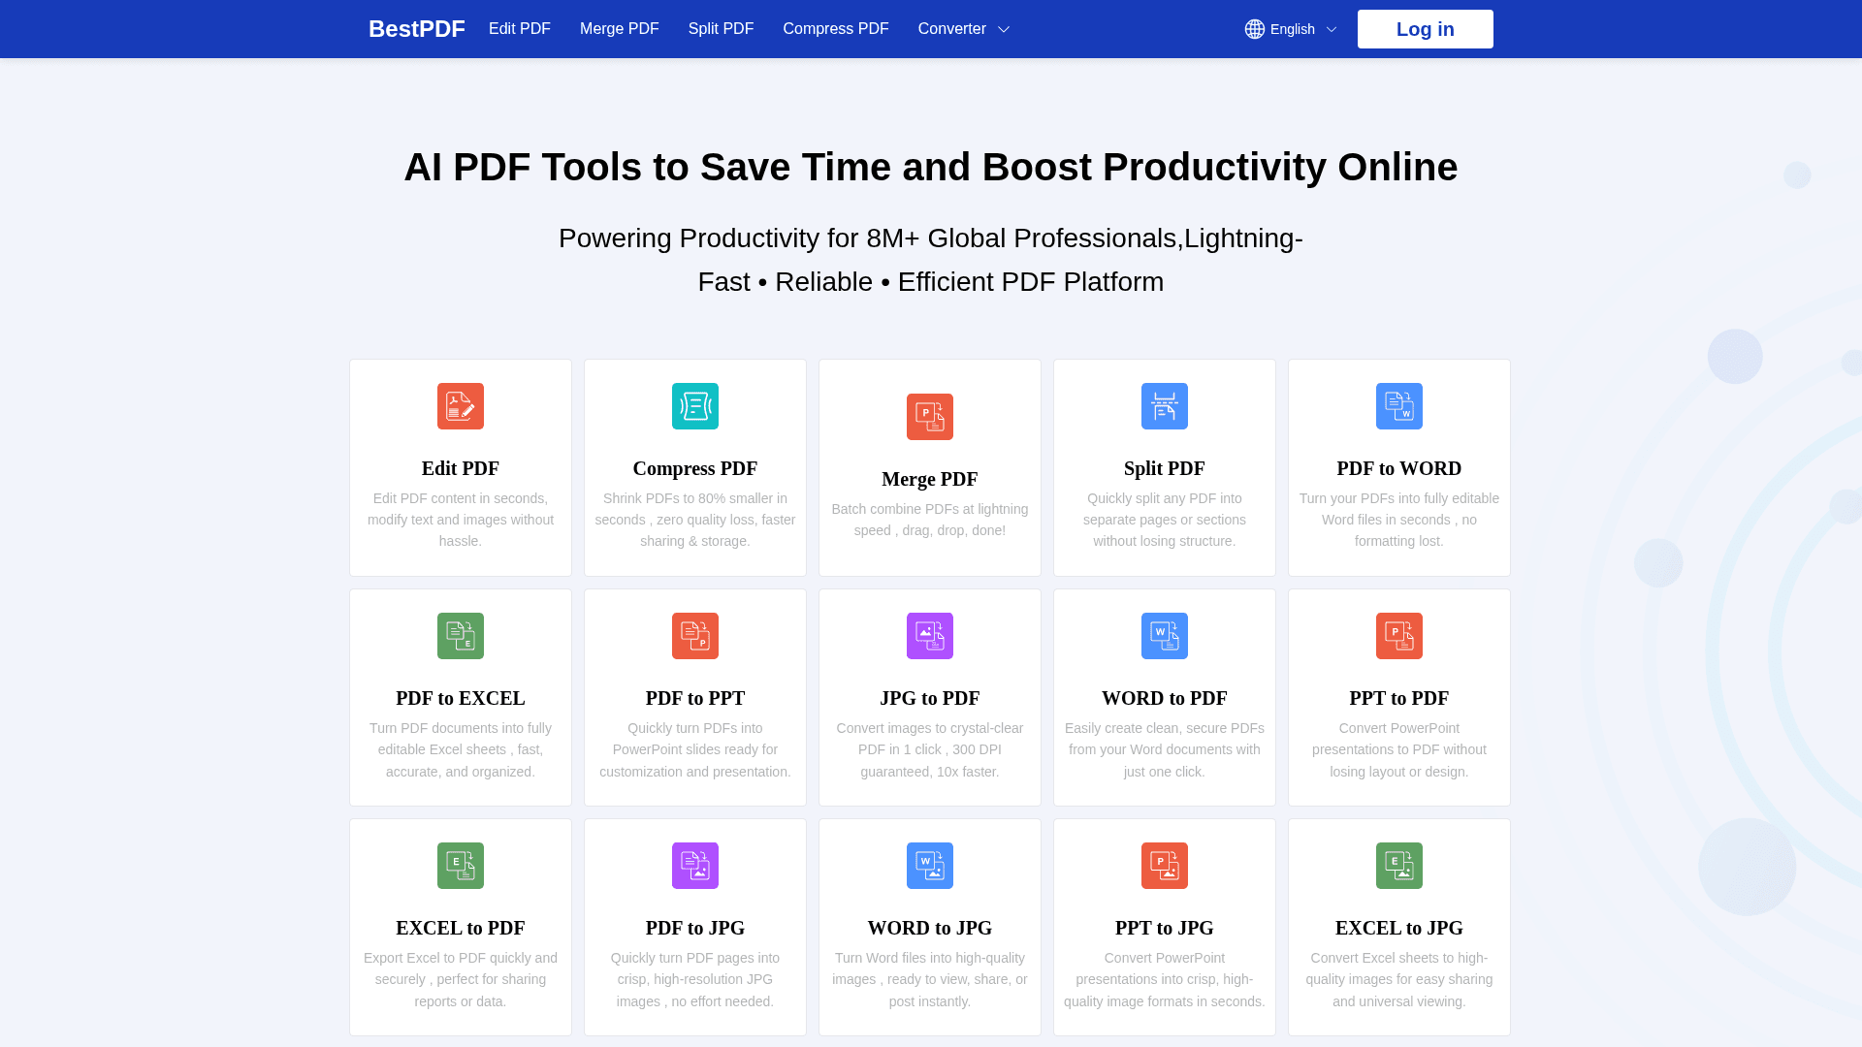Open the PDF to PPT tool card
The width and height of the screenshot is (1862, 1047).
[x=694, y=697]
